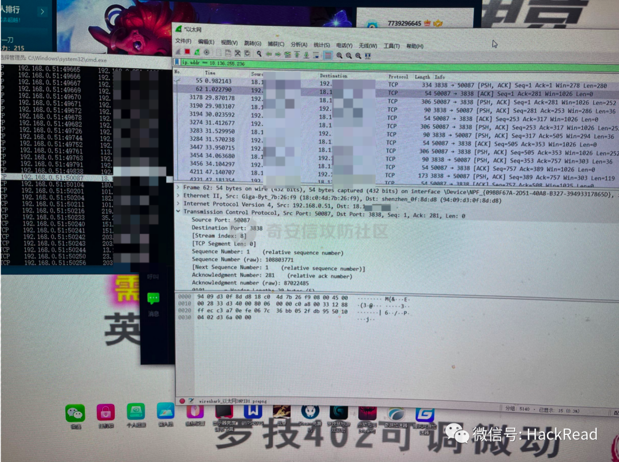Open capture options gear icon in Wireshark
Image resolution: width=619 pixels, height=462 pixels.
coord(206,53)
